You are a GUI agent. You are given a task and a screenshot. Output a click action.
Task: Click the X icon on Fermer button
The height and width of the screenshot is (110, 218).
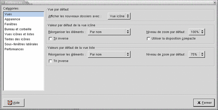199,103
